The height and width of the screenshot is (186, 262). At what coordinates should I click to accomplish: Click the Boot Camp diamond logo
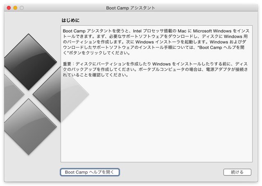(47, 95)
